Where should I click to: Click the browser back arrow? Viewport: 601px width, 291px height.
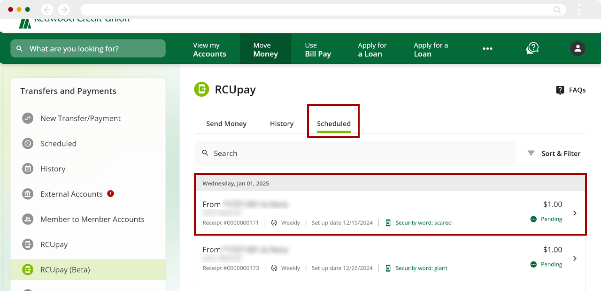pyautogui.click(x=47, y=9)
